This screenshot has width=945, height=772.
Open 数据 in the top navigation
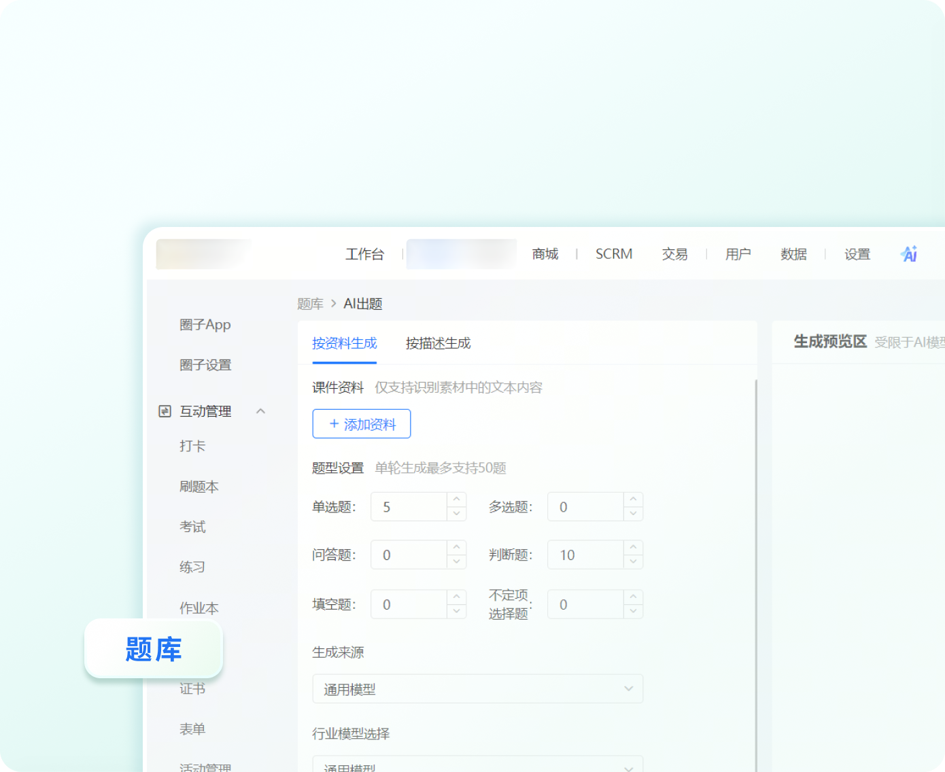coord(794,254)
